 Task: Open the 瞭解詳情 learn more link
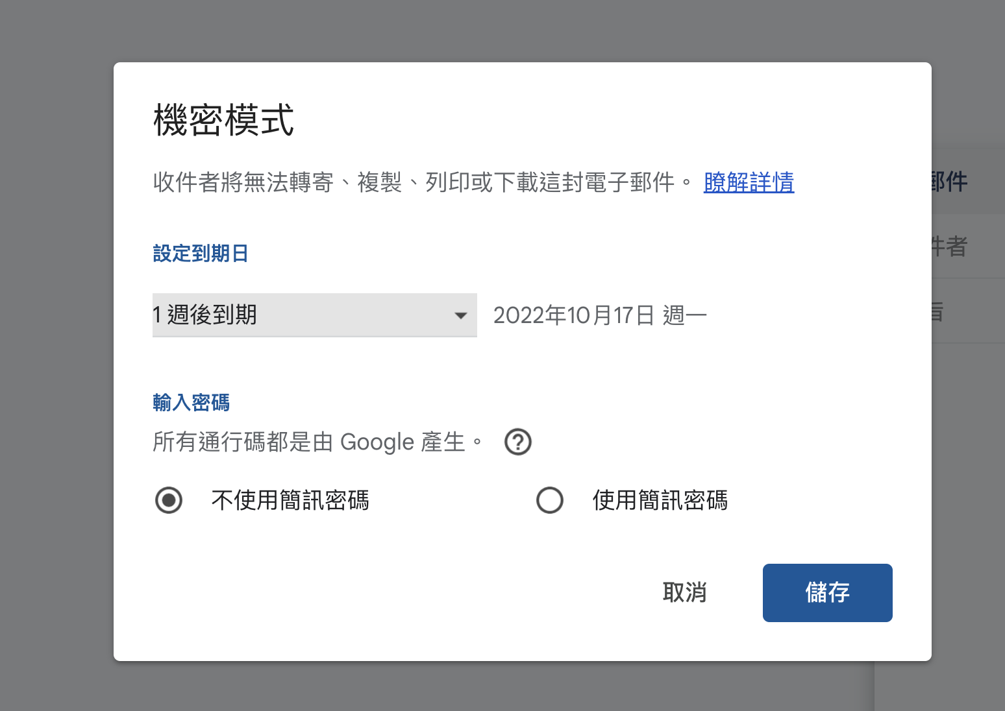[749, 182]
